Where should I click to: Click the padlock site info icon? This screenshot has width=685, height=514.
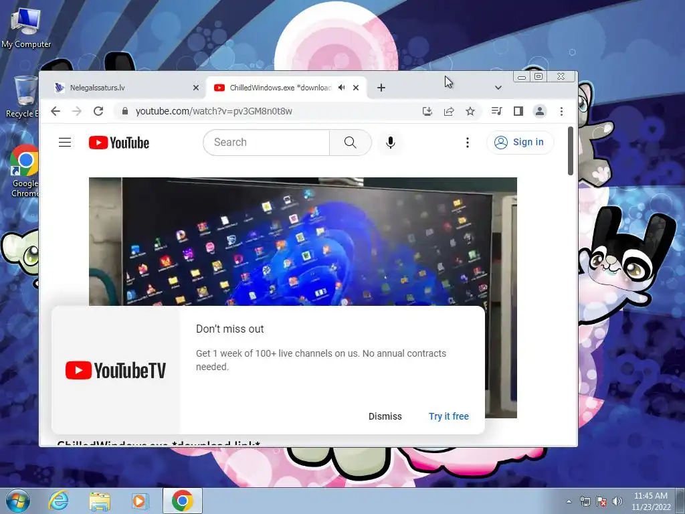pyautogui.click(x=125, y=111)
